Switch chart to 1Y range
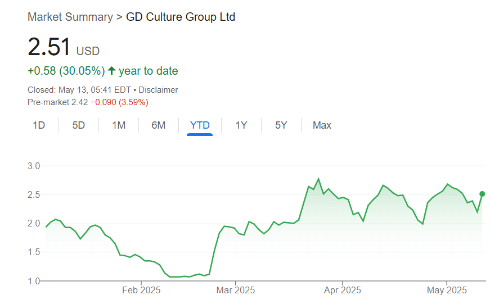The width and height of the screenshot is (490, 304). coord(241,125)
